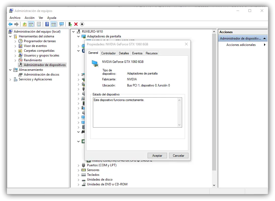
Task: Click the Visor de eventos icon
Action: point(20,46)
